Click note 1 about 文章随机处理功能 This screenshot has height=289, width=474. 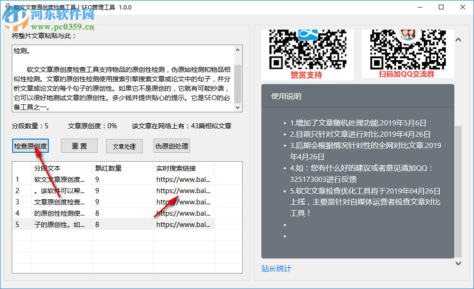[358, 123]
